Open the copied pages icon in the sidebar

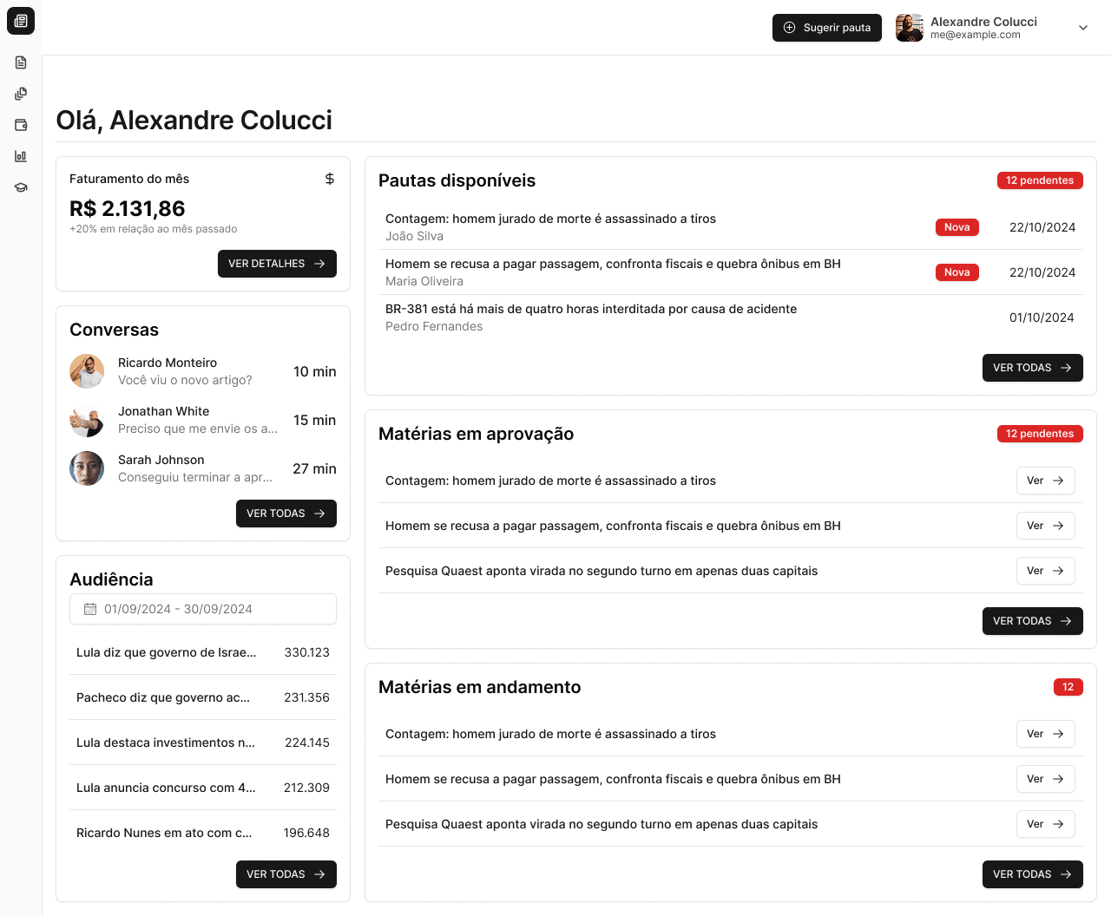coord(21,94)
